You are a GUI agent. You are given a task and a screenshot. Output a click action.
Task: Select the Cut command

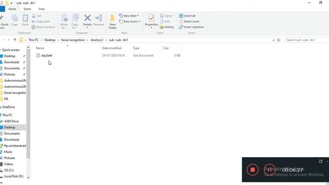[36, 16]
